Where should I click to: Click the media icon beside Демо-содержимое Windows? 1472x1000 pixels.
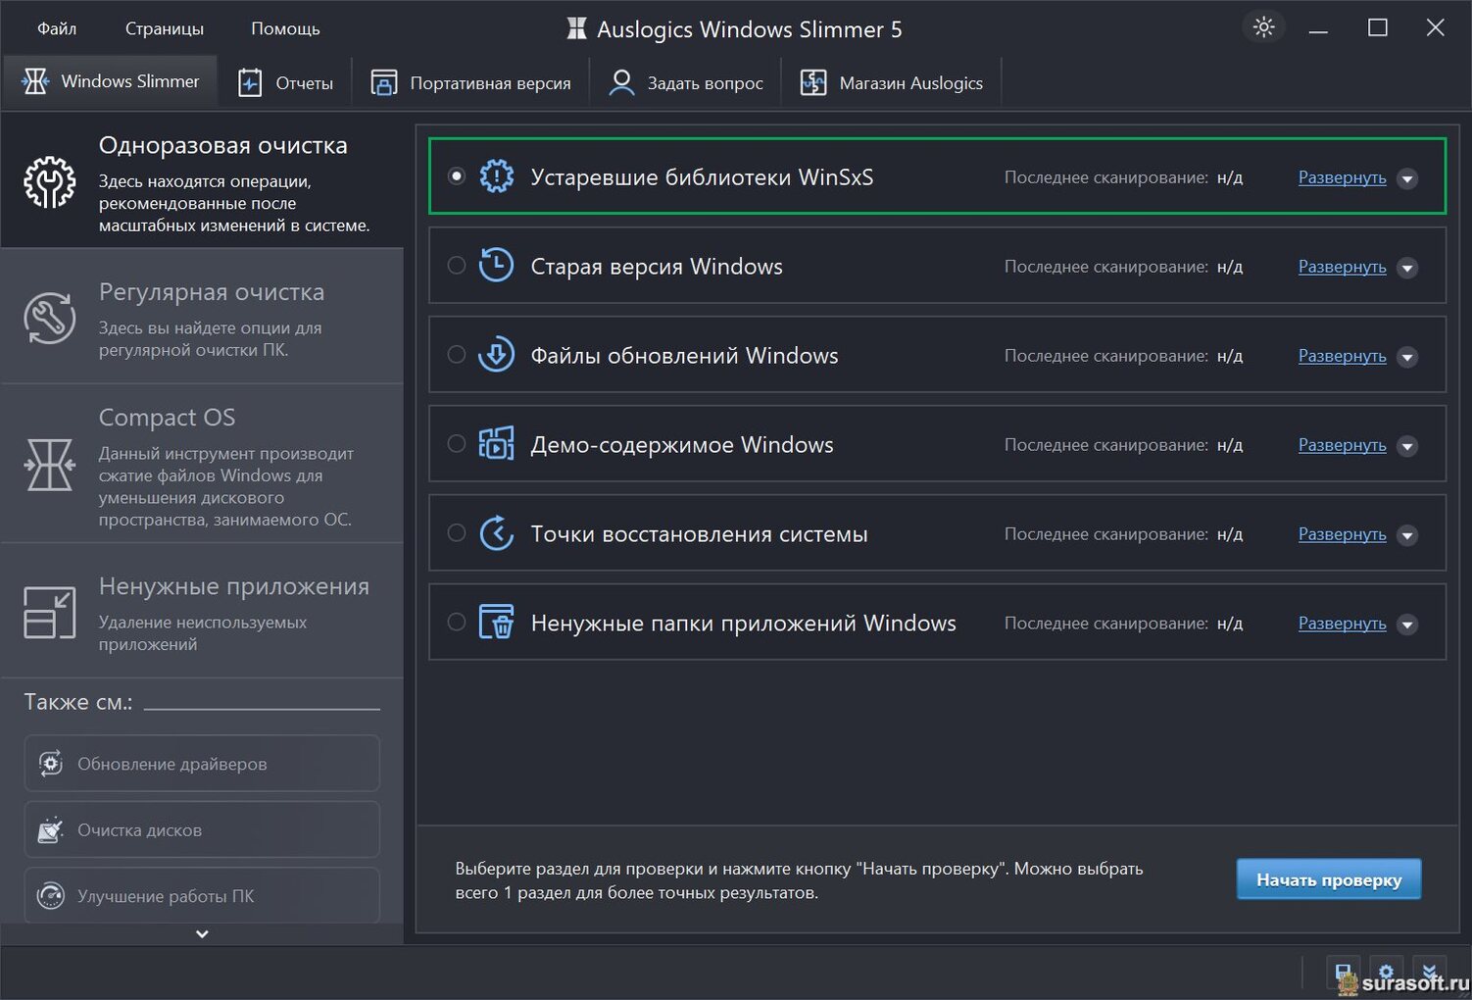point(497,444)
